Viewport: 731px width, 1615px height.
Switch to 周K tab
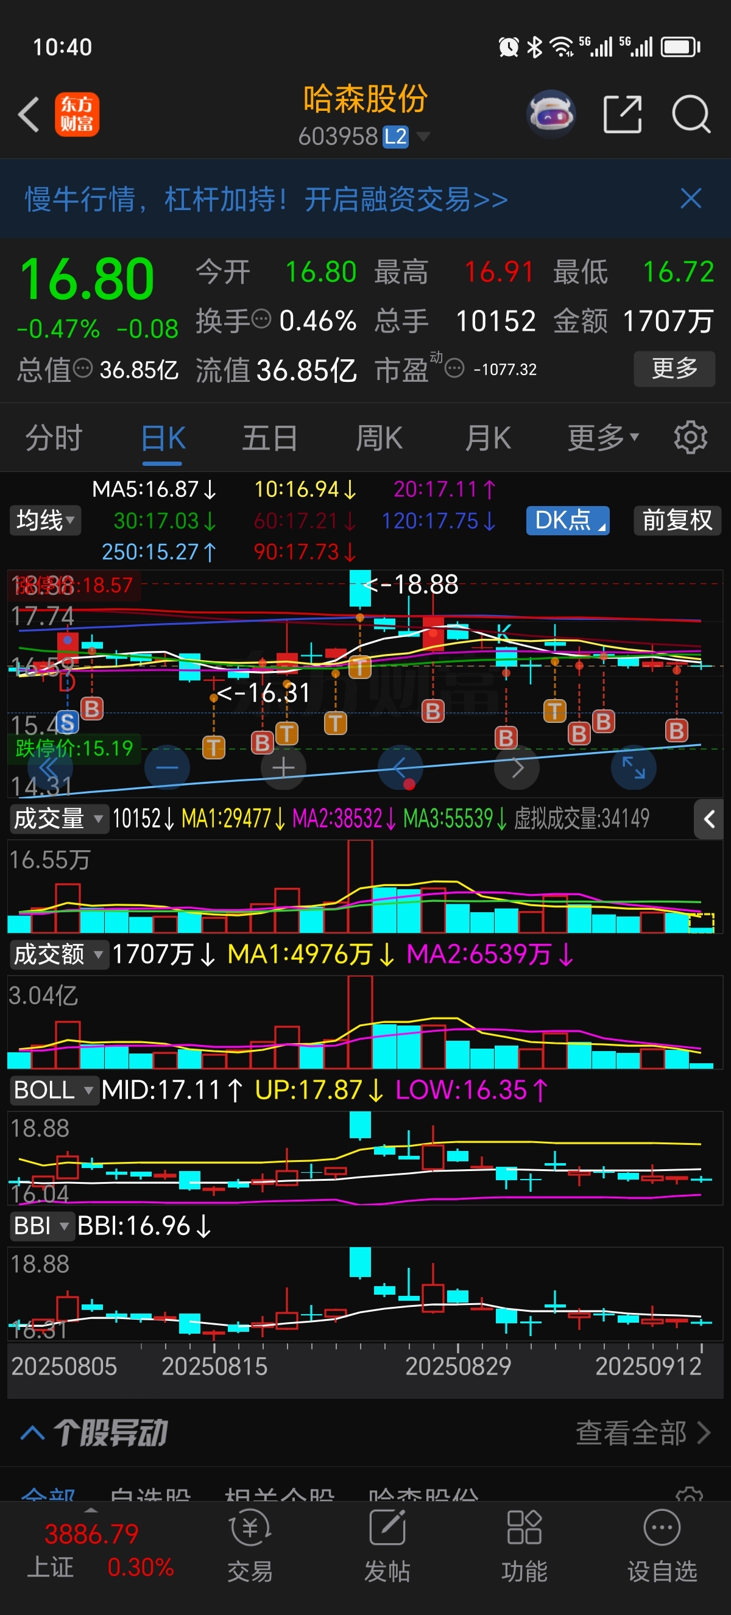(x=379, y=438)
